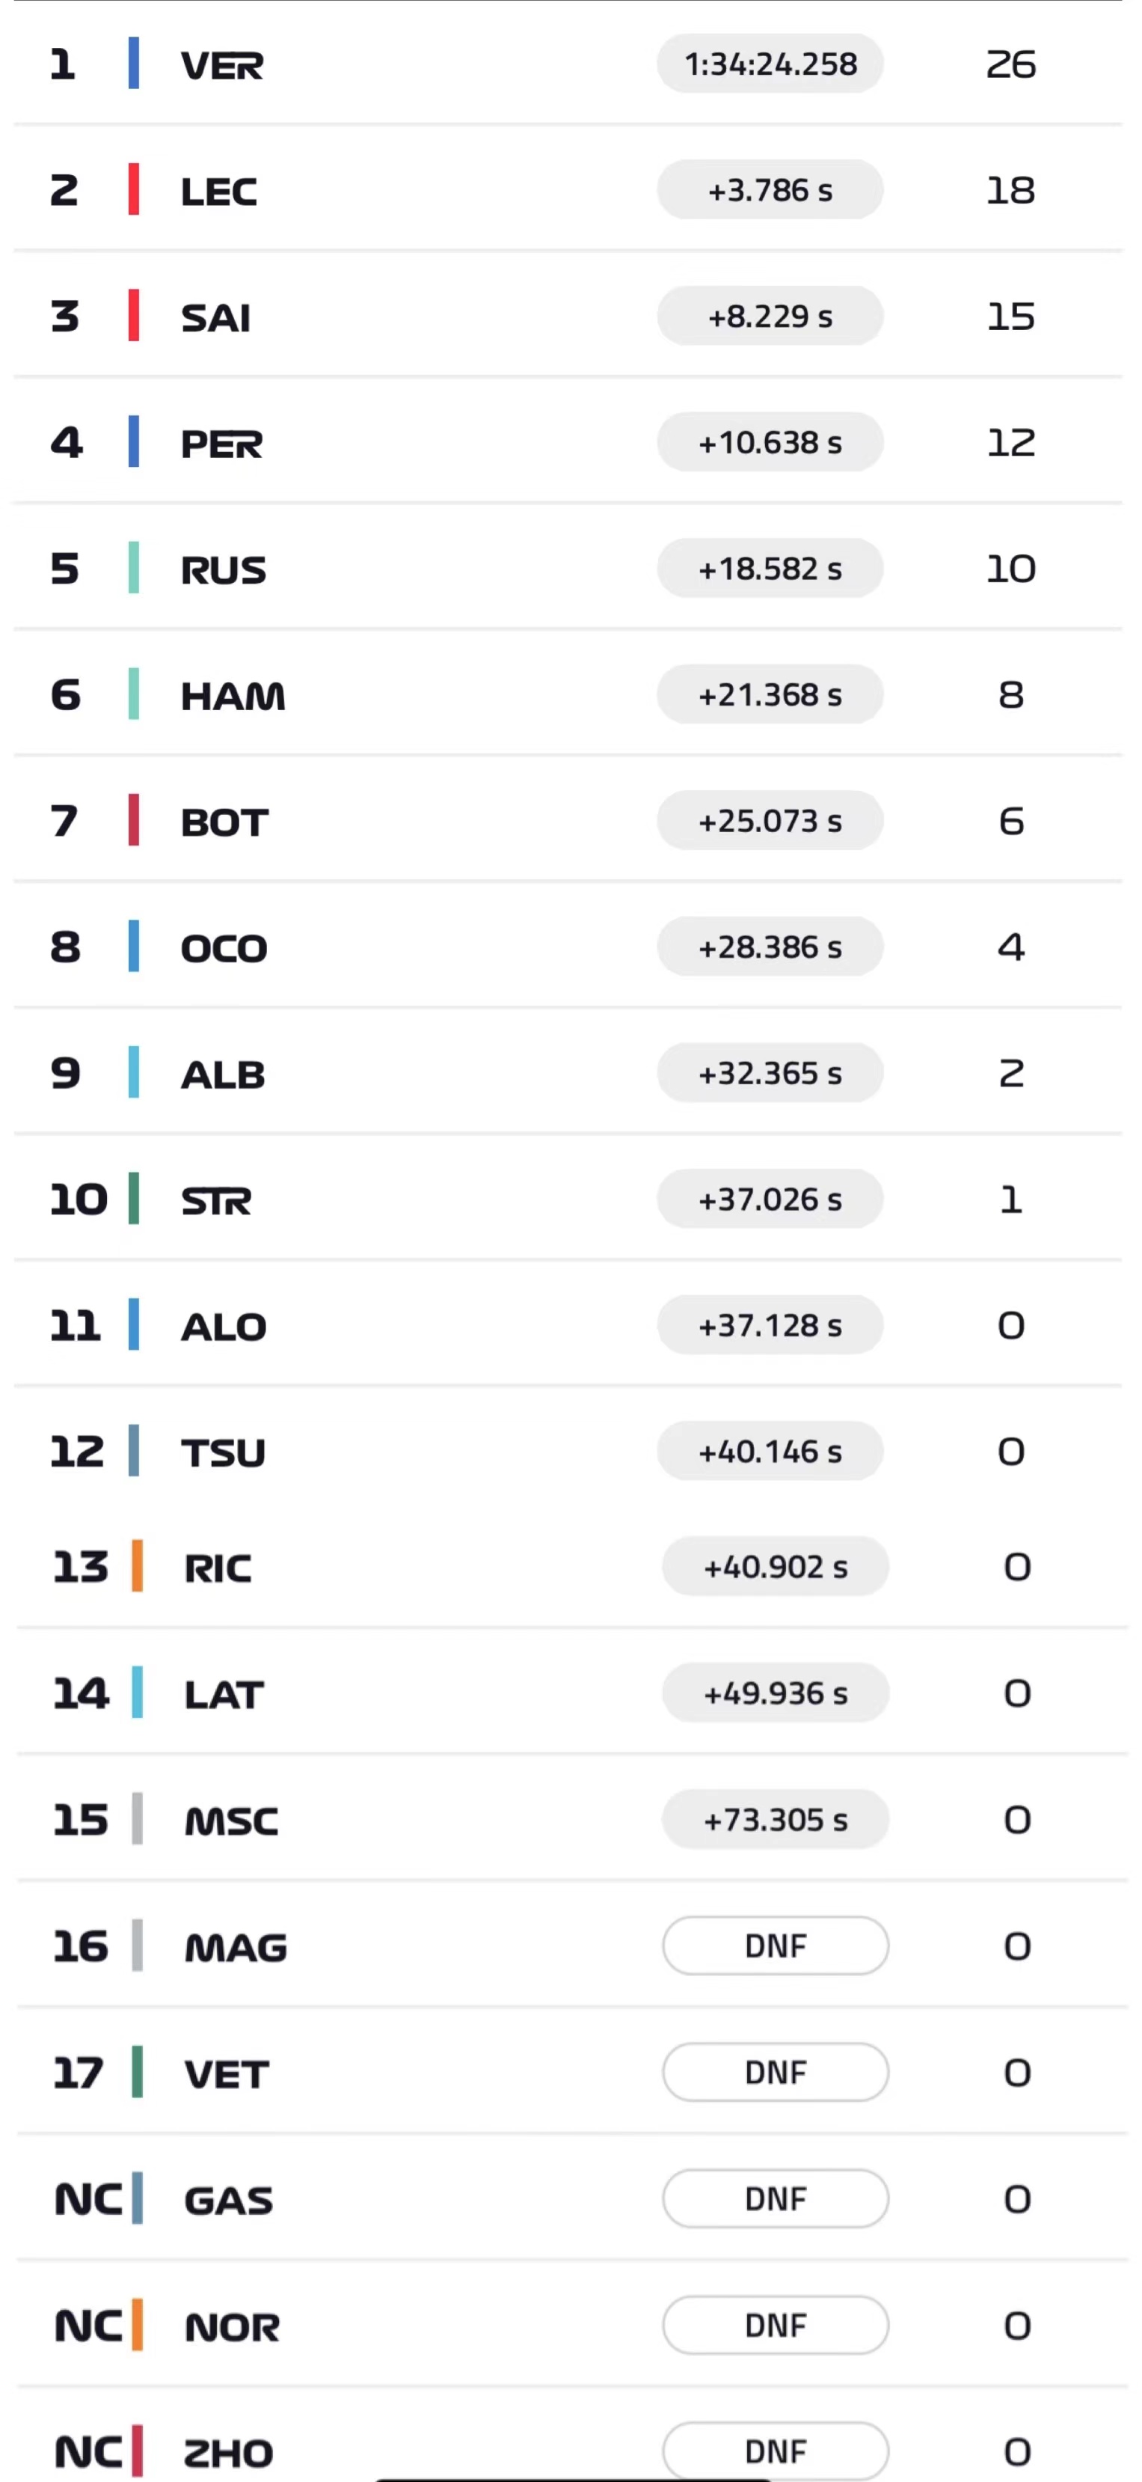The width and height of the screenshot is (1142, 2482).
Task: Select the OCO driver name
Action: (x=224, y=948)
